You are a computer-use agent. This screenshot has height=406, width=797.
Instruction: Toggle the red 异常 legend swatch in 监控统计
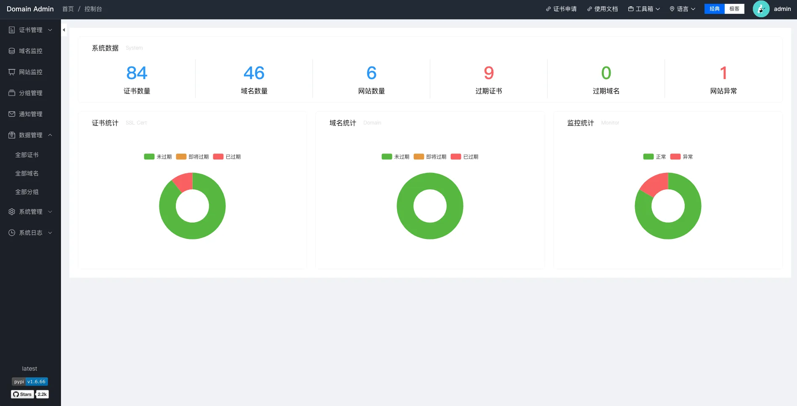[675, 157]
